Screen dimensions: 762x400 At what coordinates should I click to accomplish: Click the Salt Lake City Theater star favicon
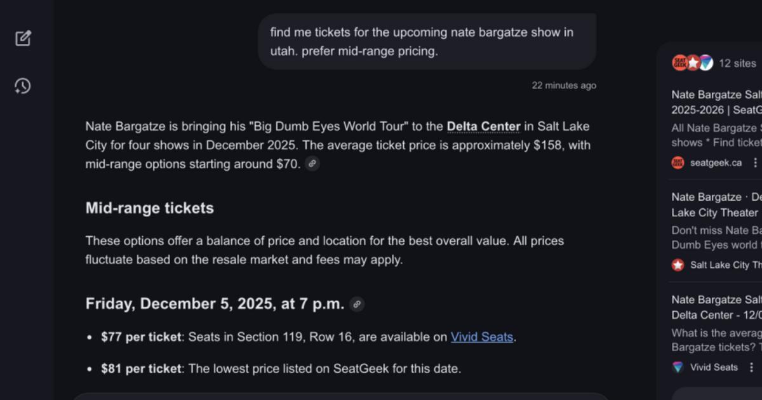click(678, 265)
